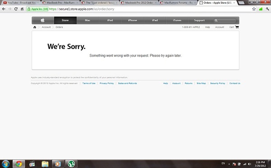This screenshot has width=271, height=168.
Task: Click the address bar URL
Action: [82, 9]
